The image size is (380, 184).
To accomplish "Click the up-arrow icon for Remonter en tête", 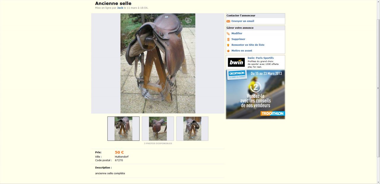I will tap(228, 45).
